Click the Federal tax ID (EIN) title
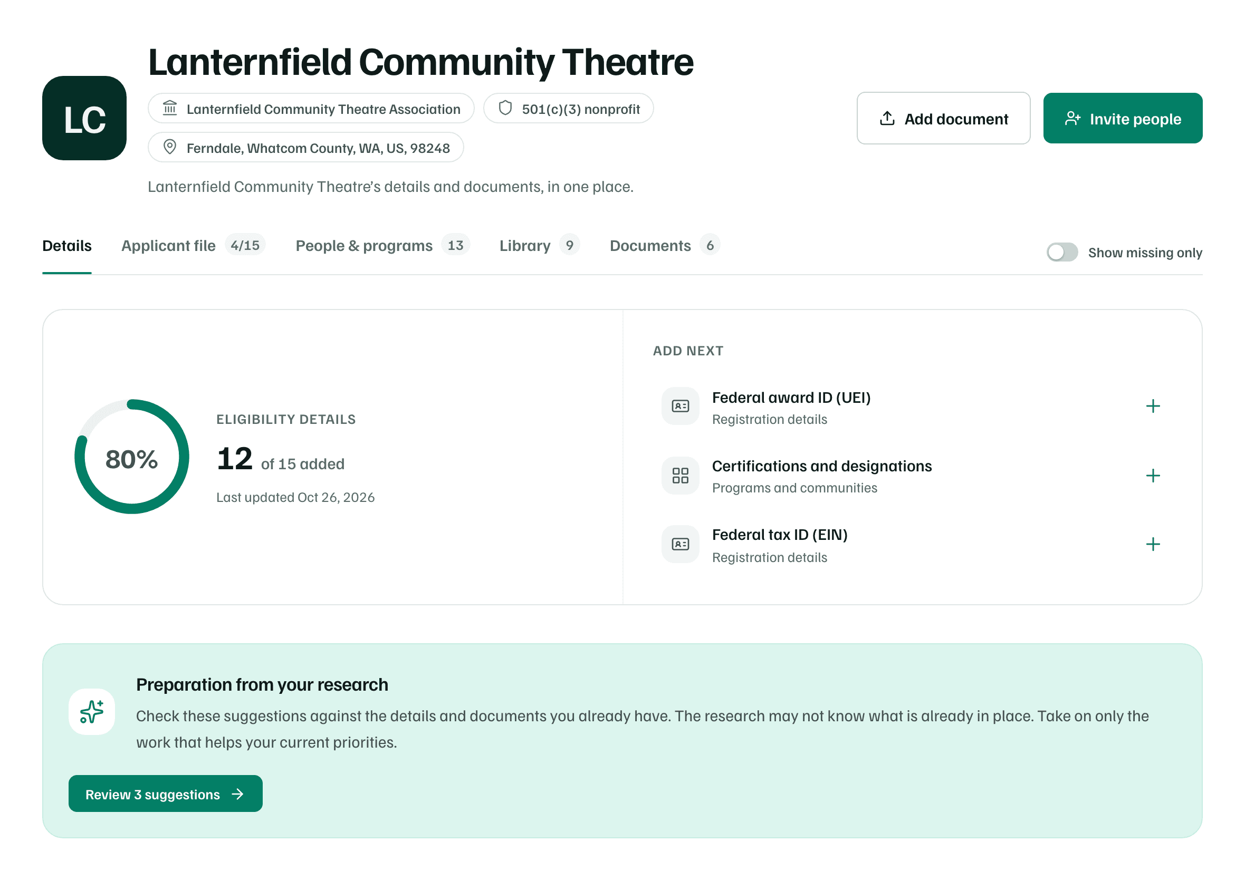The height and width of the screenshot is (871, 1245). tap(779, 535)
